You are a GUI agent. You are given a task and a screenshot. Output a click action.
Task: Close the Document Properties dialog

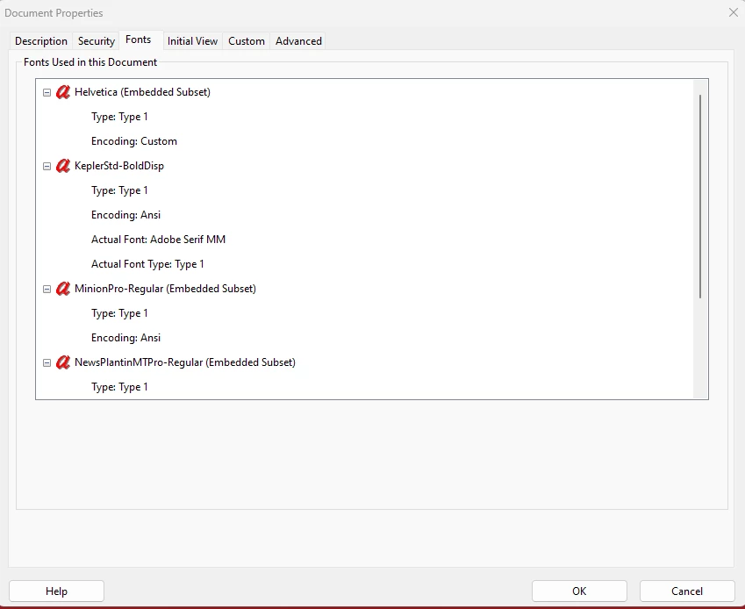[x=734, y=13]
